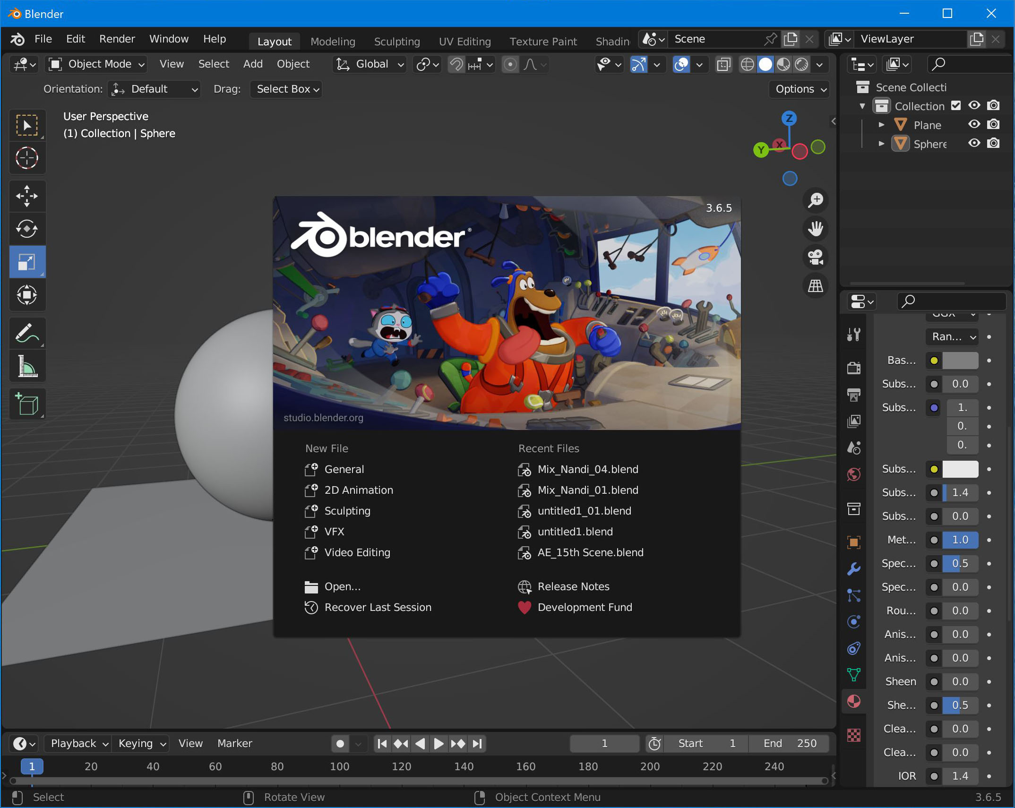
Task: Hide the Sphere object in outliner
Action: (x=974, y=143)
